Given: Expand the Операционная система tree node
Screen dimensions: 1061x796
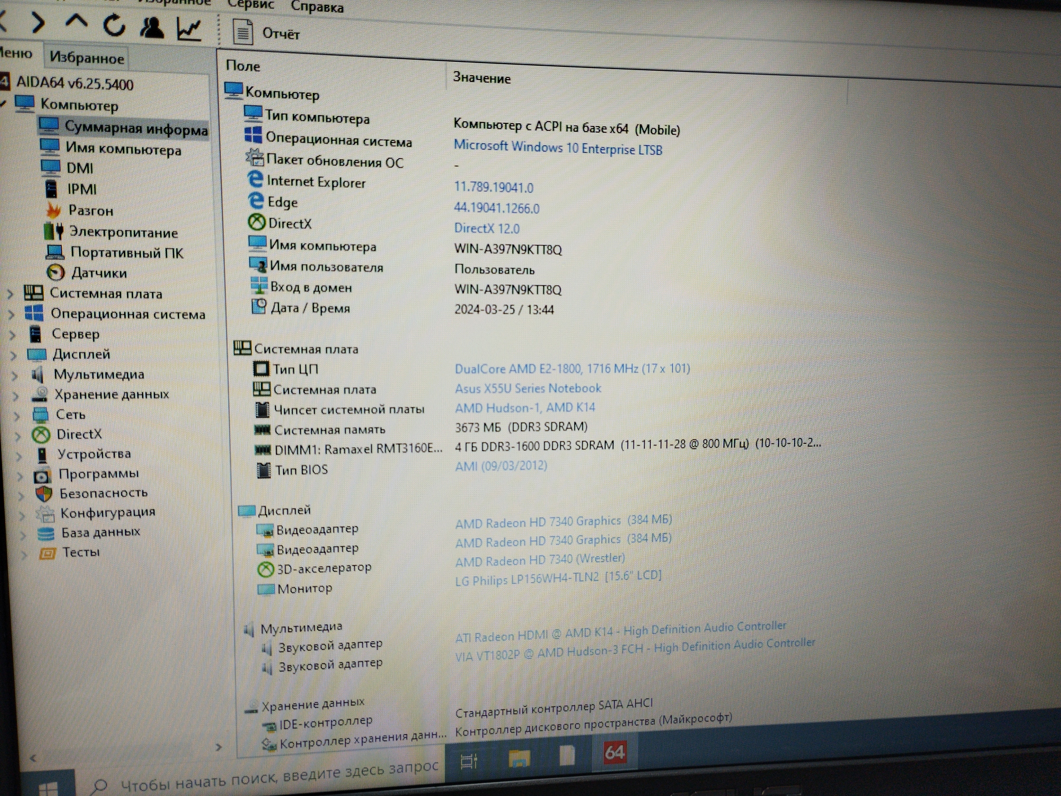Looking at the screenshot, I should [x=12, y=314].
